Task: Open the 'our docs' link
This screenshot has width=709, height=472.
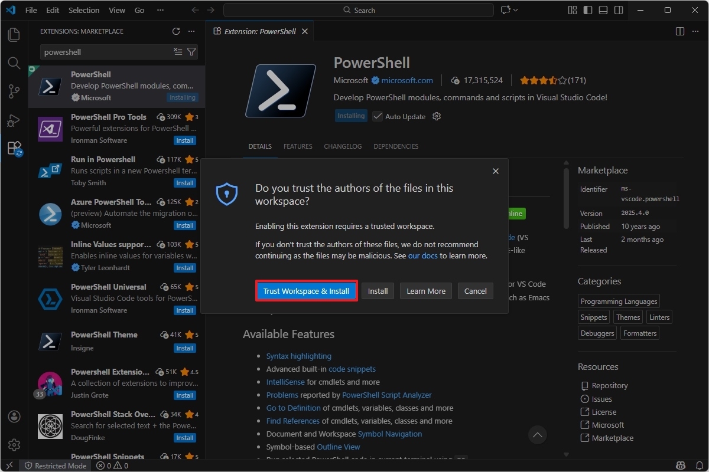Action: coord(422,256)
